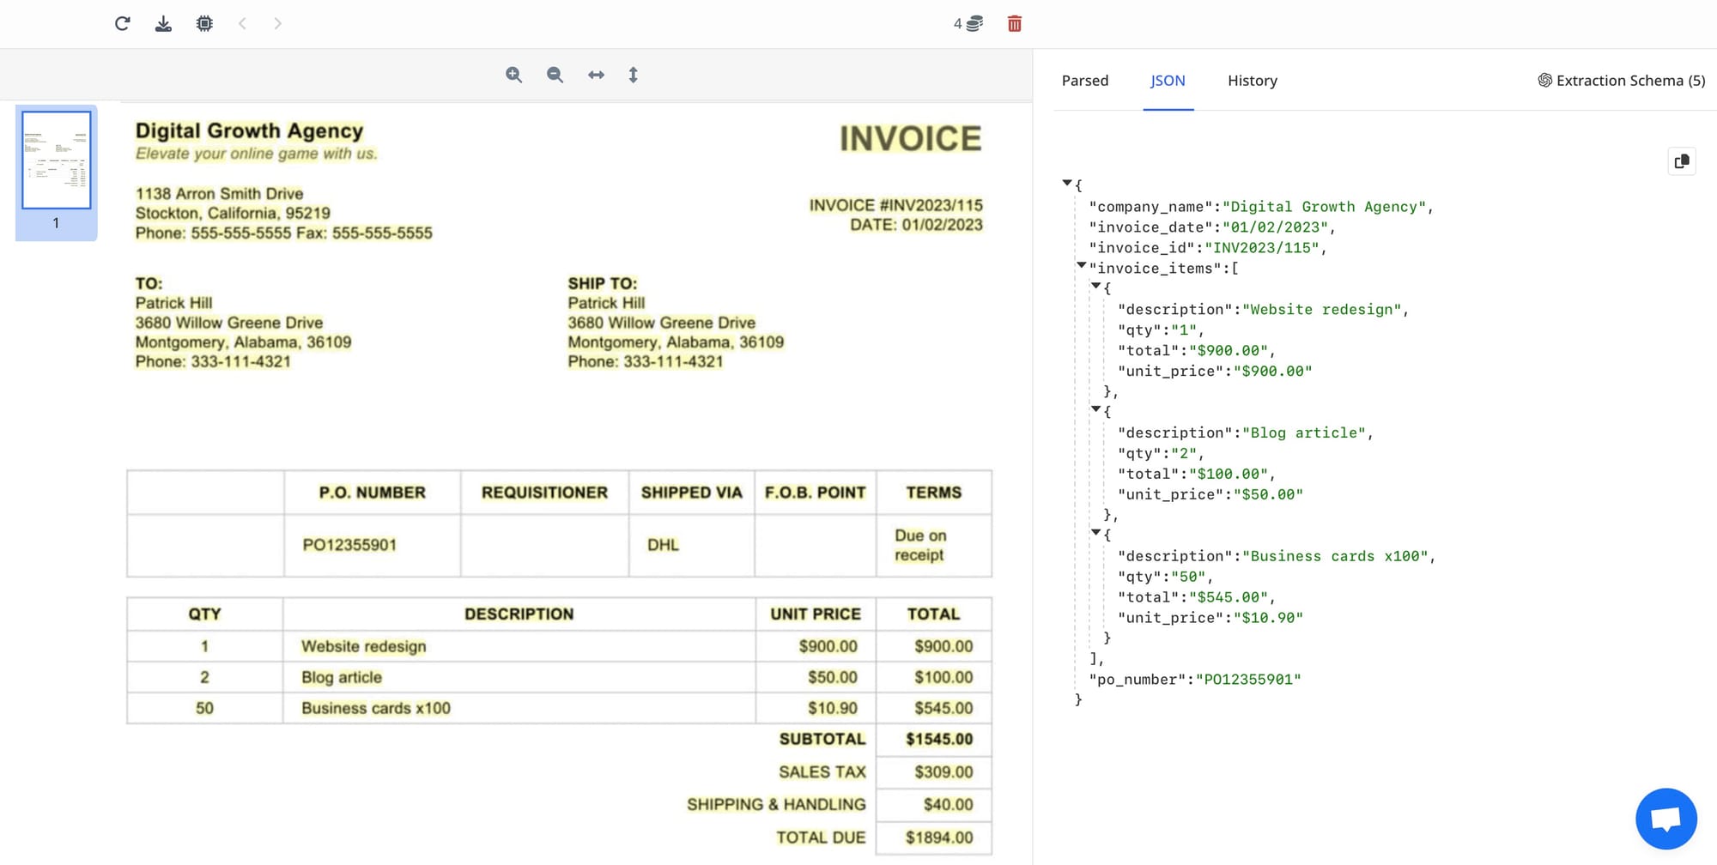Open the chat support bubble
Image resolution: width=1717 pixels, height=865 pixels.
point(1665,818)
